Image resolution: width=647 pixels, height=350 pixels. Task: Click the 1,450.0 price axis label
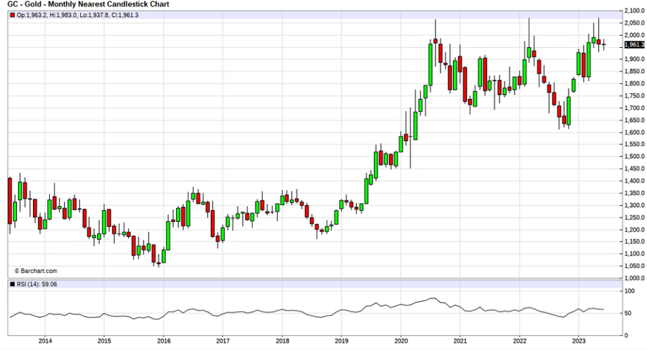coord(634,168)
